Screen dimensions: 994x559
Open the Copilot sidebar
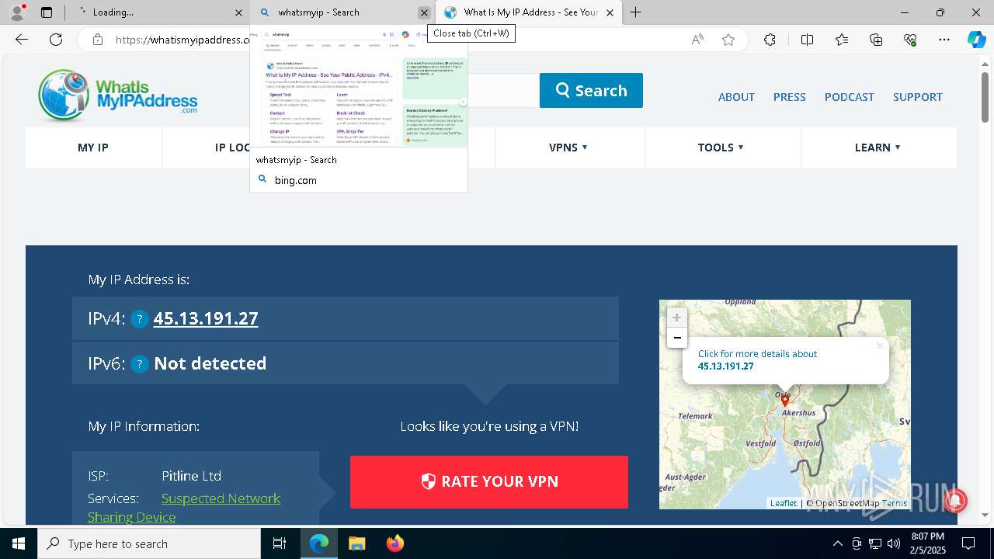point(976,40)
